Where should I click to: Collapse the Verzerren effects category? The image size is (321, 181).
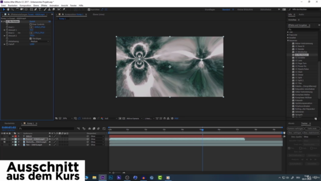pos(288,41)
